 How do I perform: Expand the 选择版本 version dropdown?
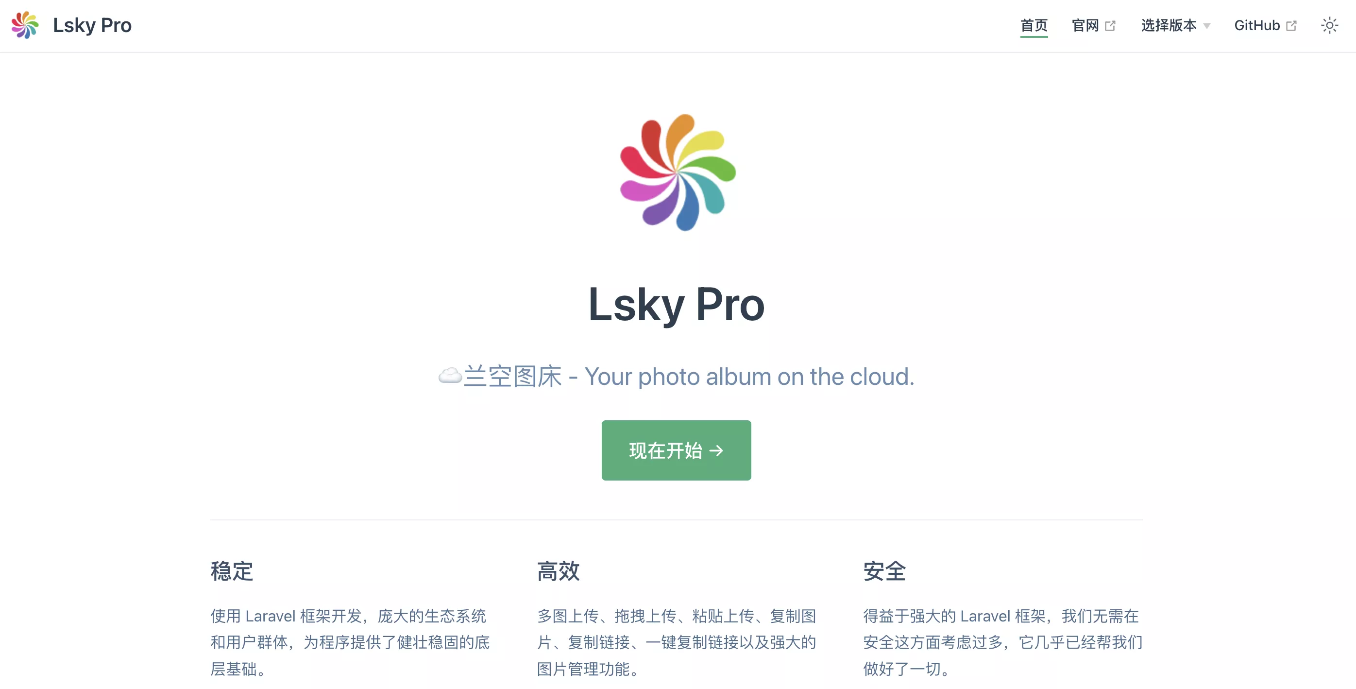(x=1175, y=25)
